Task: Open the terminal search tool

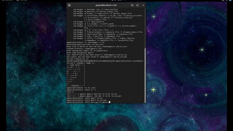Action: (132, 5)
